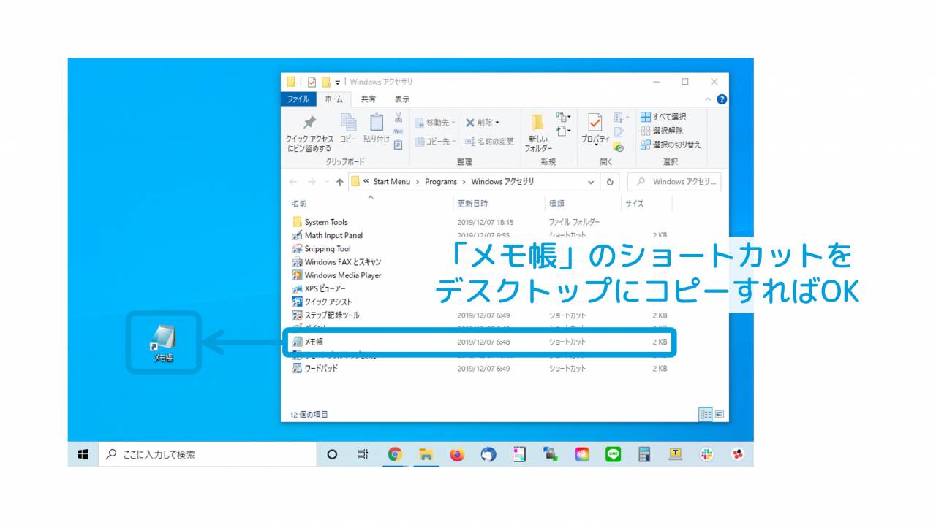Click the taskbar search box
Image resolution: width=936 pixels, height=525 pixels.
207,454
